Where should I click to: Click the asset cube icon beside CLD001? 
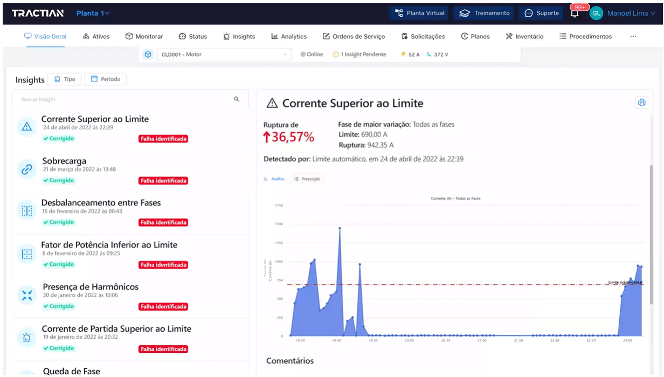148,54
